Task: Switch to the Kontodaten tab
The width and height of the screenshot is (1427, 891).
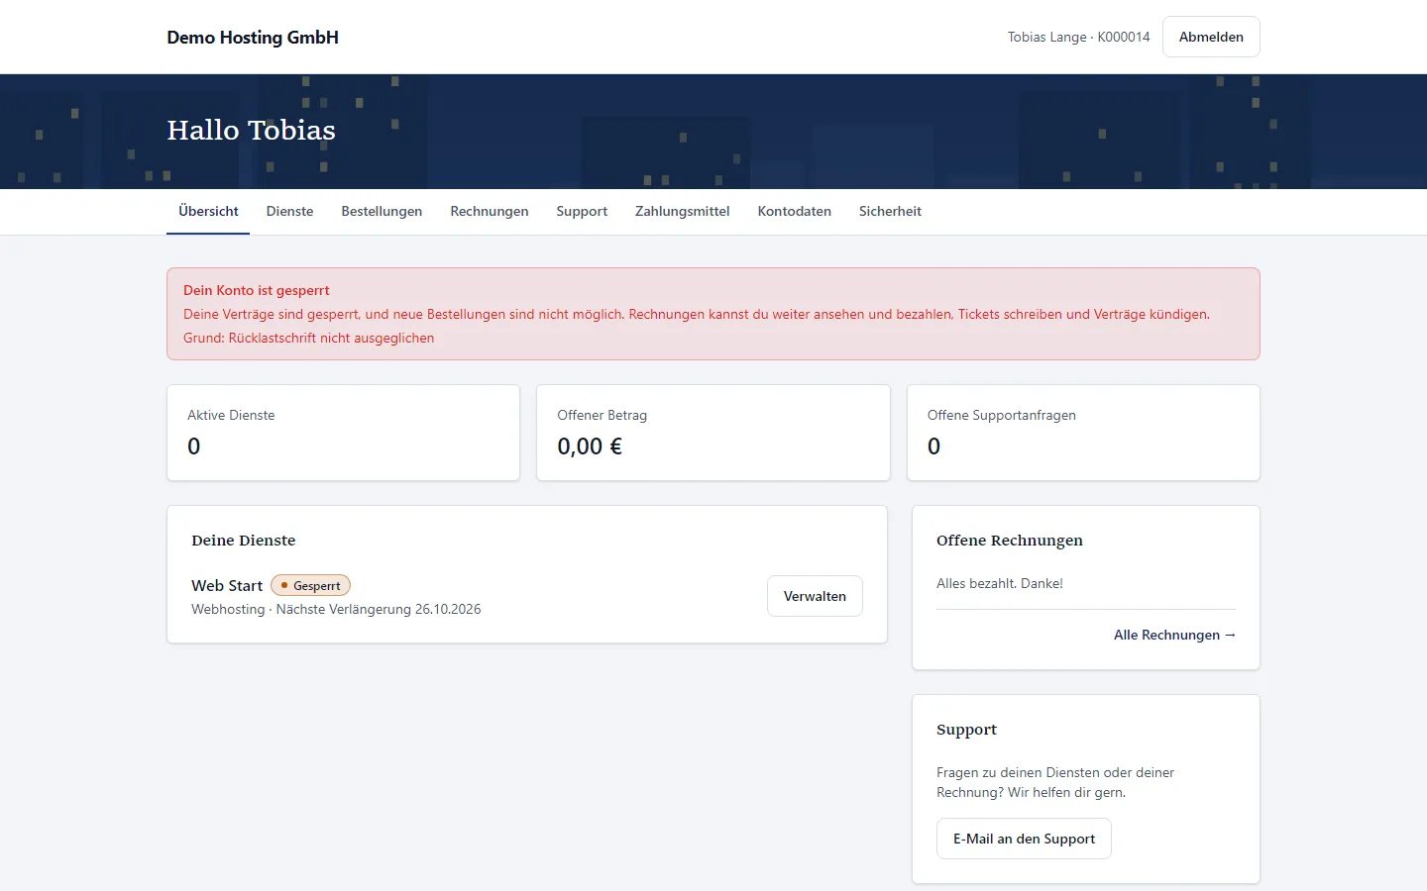Action: pyautogui.click(x=795, y=211)
